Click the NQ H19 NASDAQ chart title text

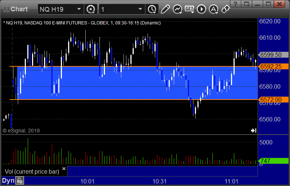click(x=82, y=23)
